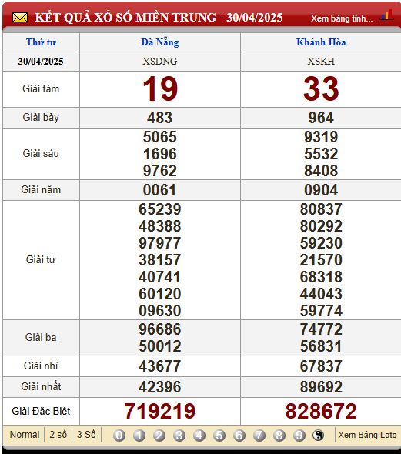This screenshot has height=454, width=401.
Task: Click Giải tư number 40741
Action: click(160, 277)
